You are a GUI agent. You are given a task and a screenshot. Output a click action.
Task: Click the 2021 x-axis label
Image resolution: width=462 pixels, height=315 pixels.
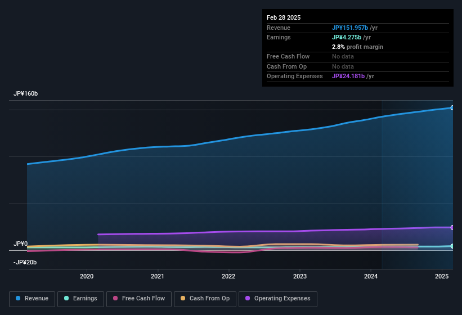click(x=158, y=276)
